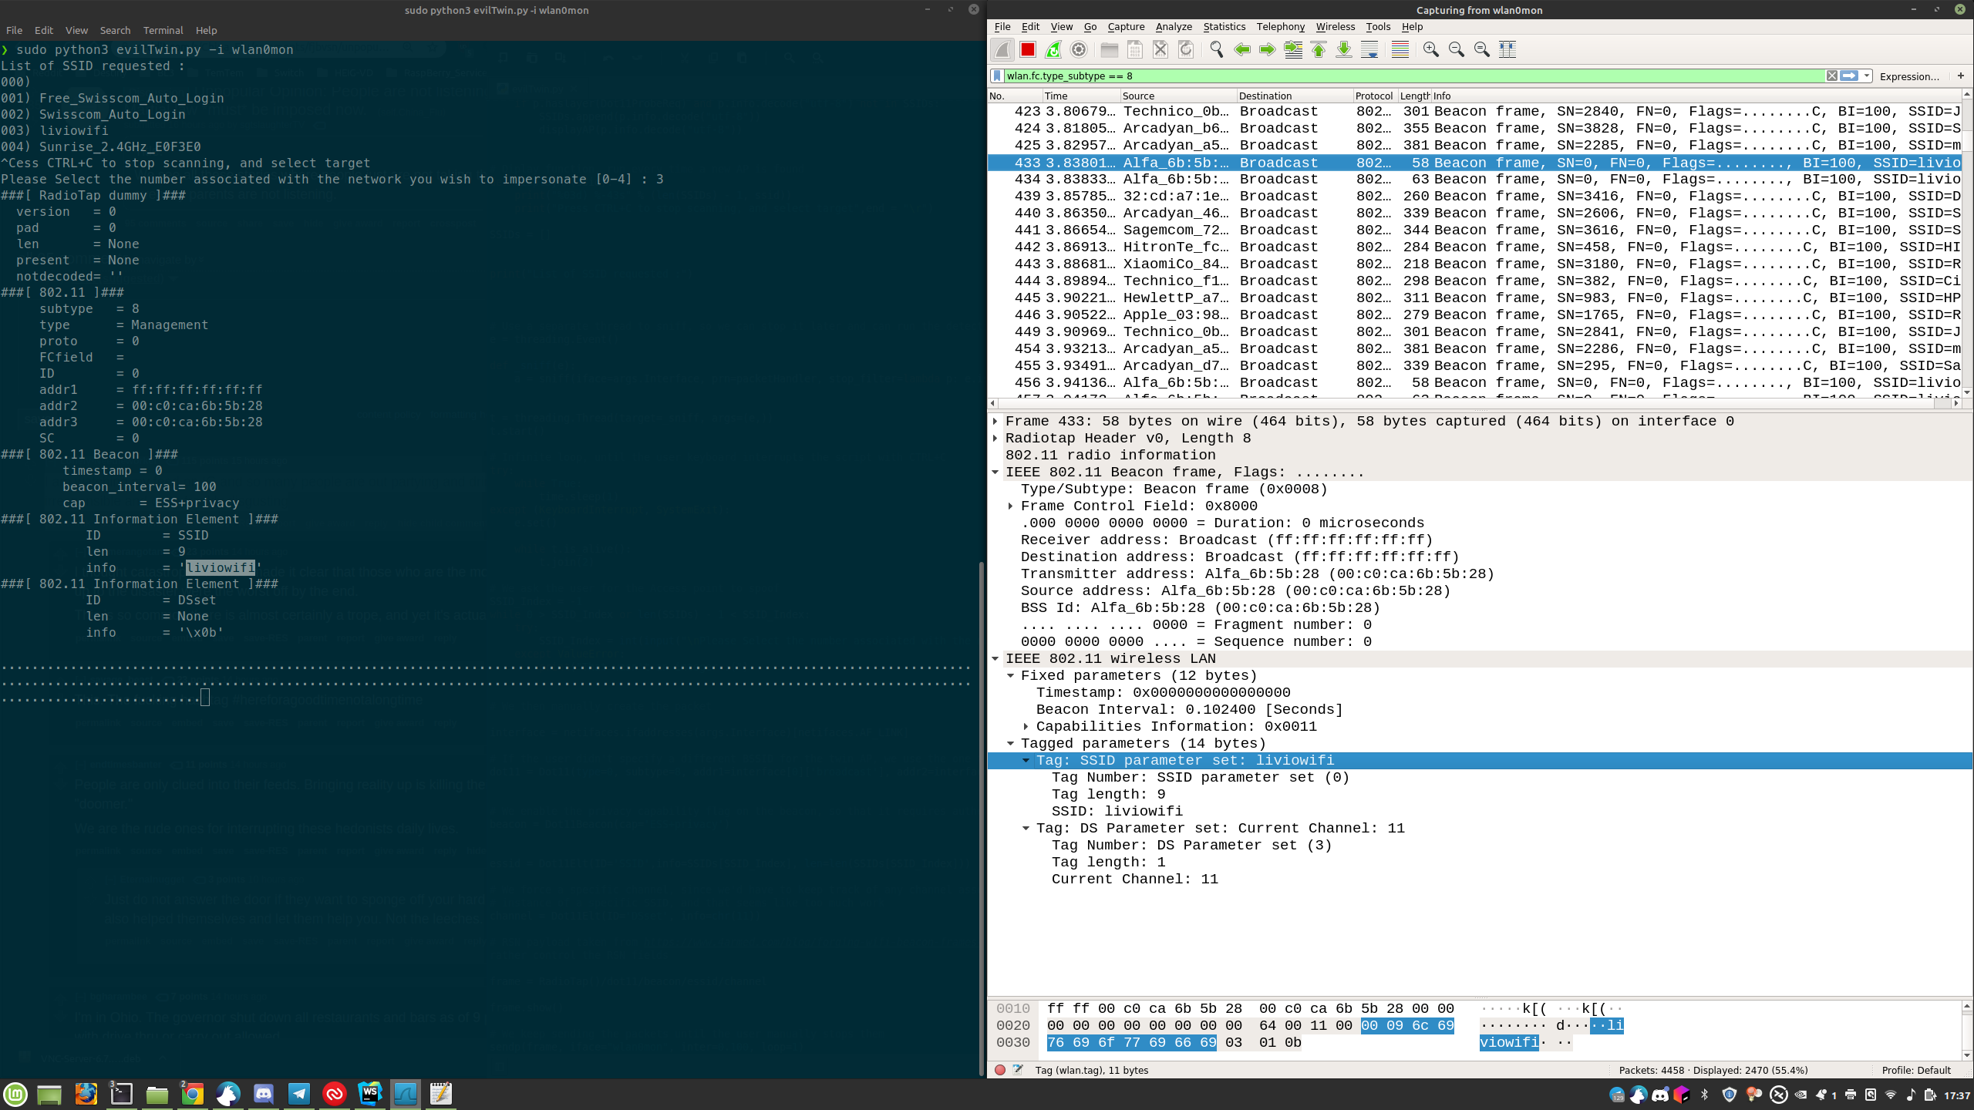The width and height of the screenshot is (1974, 1110).
Task: Open capture options gear icon
Action: click(1079, 49)
